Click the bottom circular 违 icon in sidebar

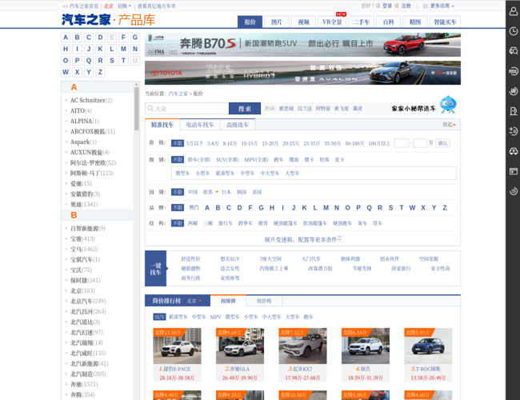coord(514,191)
